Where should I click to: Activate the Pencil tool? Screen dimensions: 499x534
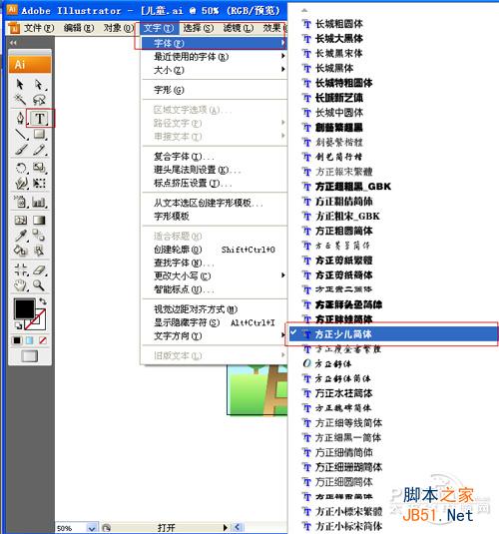[x=39, y=150]
